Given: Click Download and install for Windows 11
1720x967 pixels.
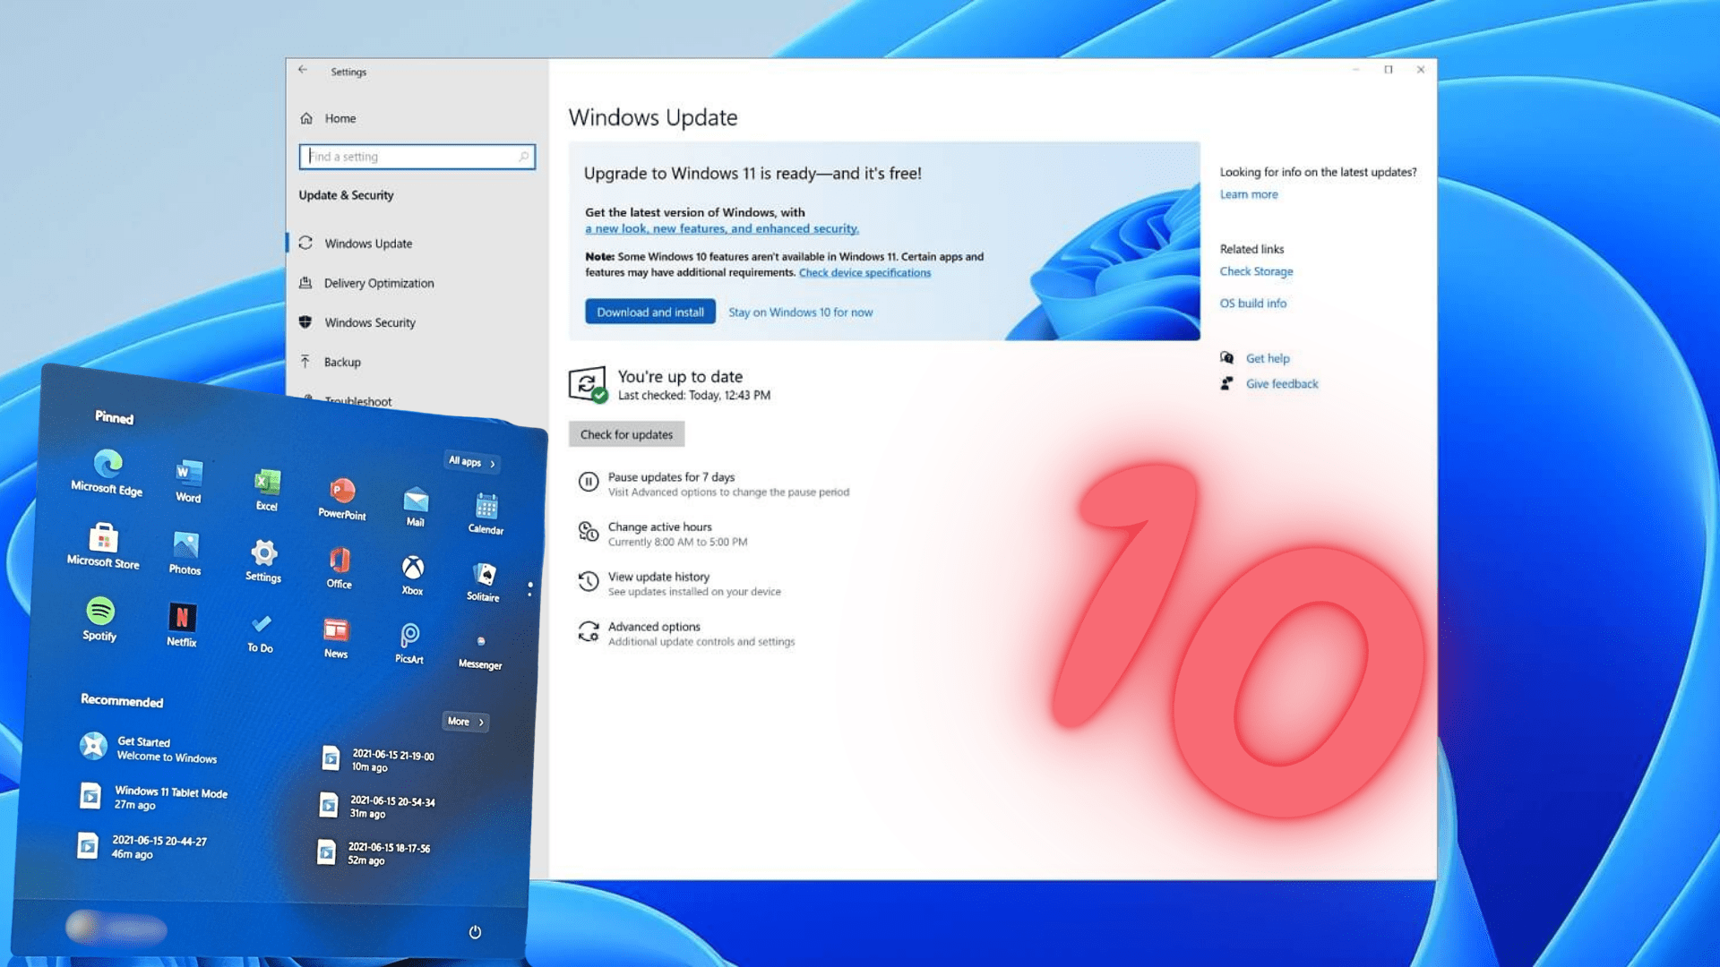Looking at the screenshot, I should click(649, 312).
